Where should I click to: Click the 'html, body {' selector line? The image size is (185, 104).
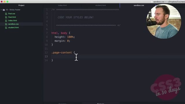click(61, 33)
